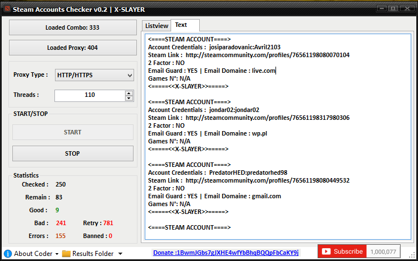Open the Proxy Type combo box

94,75
